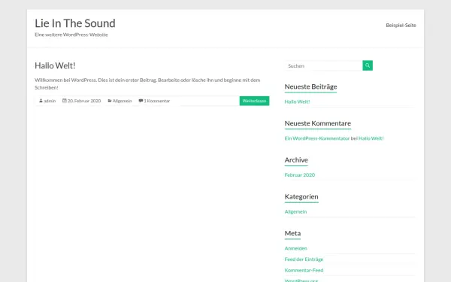The image size is (451, 282).
Task: Open the Lie In The Sound site title
Action: tap(75, 23)
